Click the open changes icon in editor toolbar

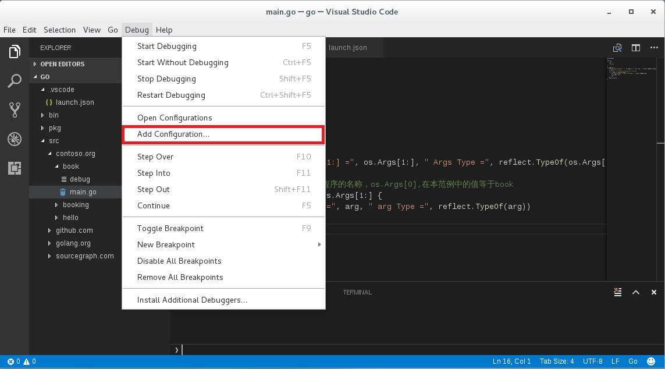617,48
